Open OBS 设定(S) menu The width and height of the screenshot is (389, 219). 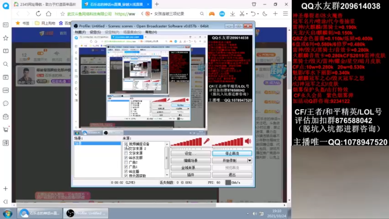click(95, 32)
